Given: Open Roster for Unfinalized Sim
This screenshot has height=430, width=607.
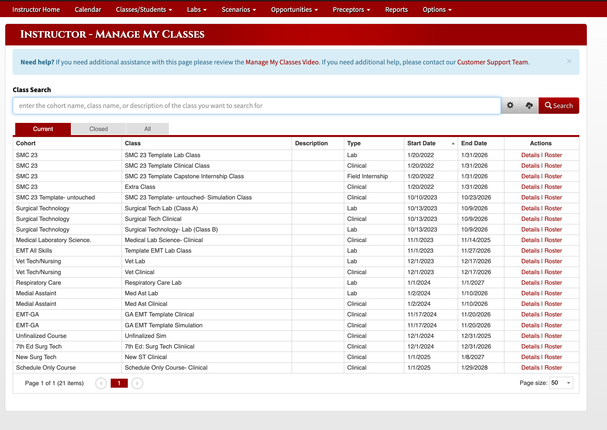Looking at the screenshot, I should [553, 336].
